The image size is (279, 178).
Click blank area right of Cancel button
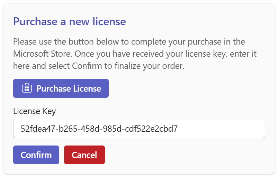(x=187, y=155)
